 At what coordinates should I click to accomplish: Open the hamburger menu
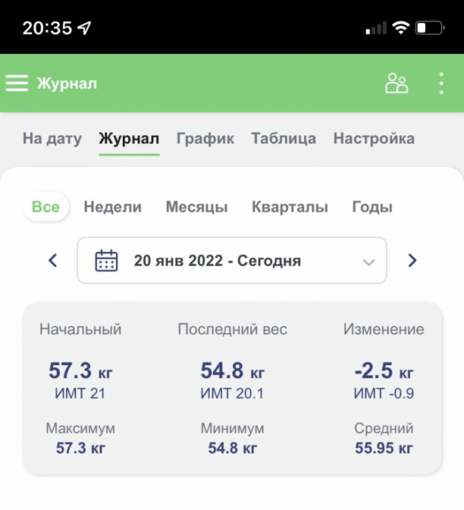16,83
